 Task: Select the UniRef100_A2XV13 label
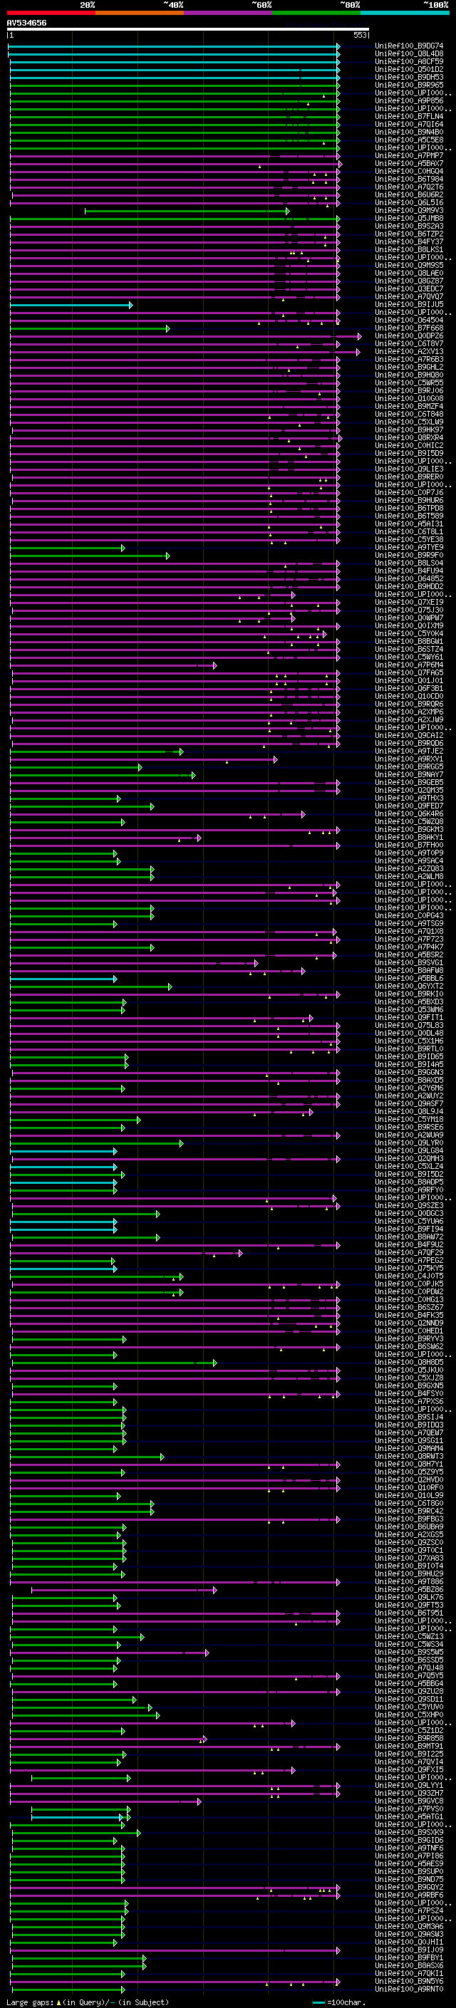click(x=409, y=352)
